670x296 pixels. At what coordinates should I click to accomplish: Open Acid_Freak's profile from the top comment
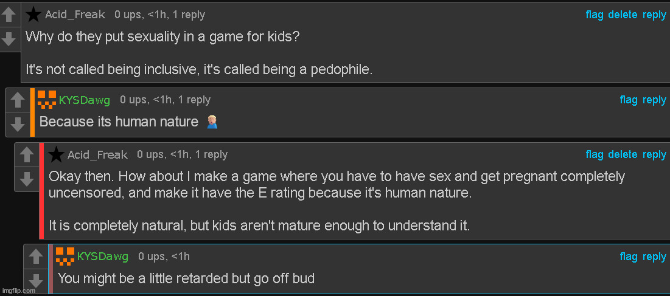click(x=75, y=15)
